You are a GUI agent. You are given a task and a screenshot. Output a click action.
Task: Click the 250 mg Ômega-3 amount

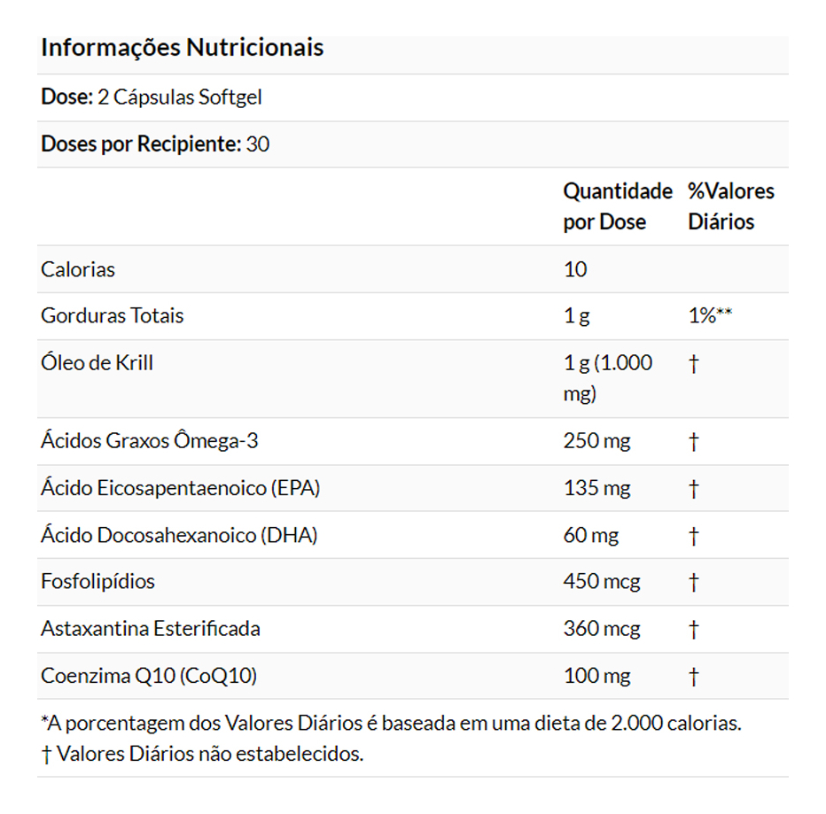pyautogui.click(x=596, y=441)
